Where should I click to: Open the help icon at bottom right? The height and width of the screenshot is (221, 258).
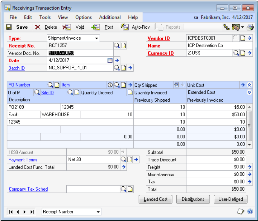250,211
